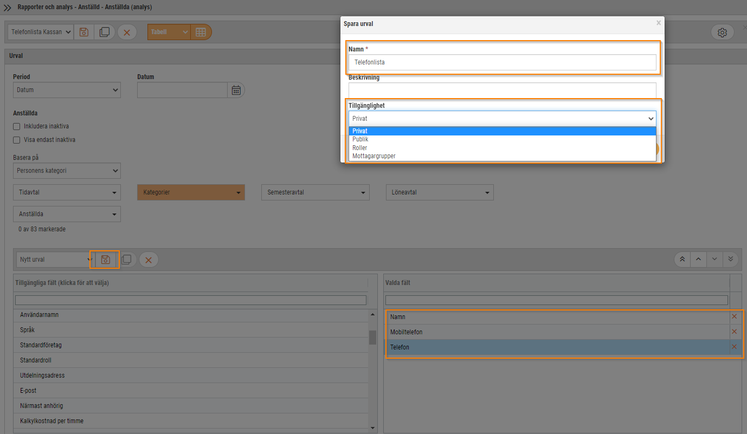Click the filter box under Tillgängliga fält
This screenshot has width=747, height=434.
(191, 300)
